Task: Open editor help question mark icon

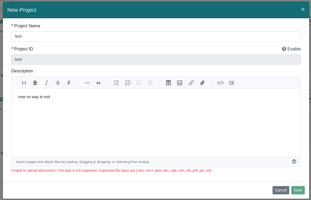Action: tap(294, 161)
